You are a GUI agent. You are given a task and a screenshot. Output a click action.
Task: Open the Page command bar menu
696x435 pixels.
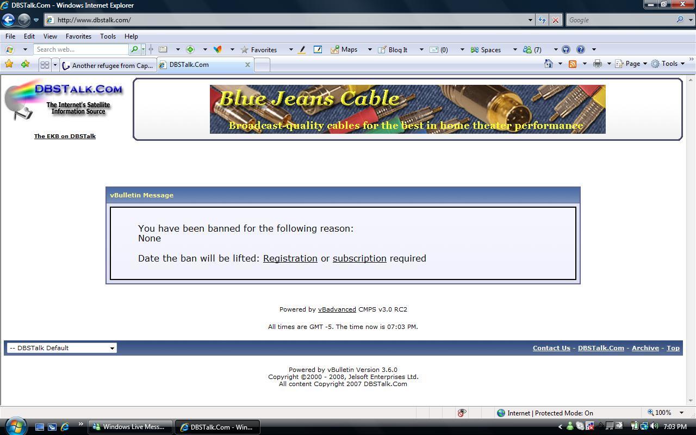pos(631,64)
